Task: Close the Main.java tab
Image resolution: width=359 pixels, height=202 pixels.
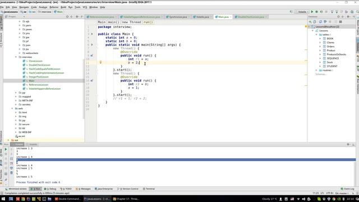Action: tap(231, 17)
